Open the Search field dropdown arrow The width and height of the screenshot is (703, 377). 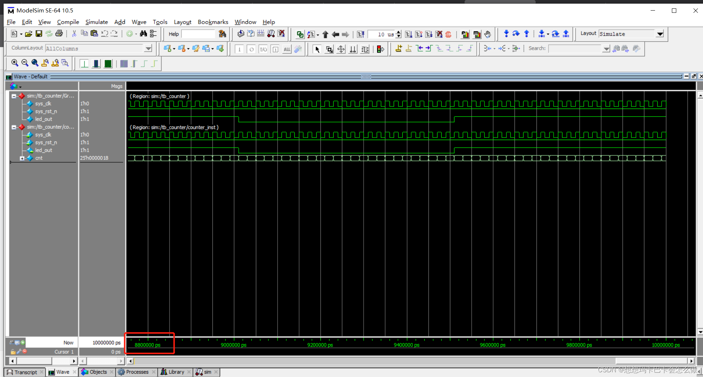point(606,49)
